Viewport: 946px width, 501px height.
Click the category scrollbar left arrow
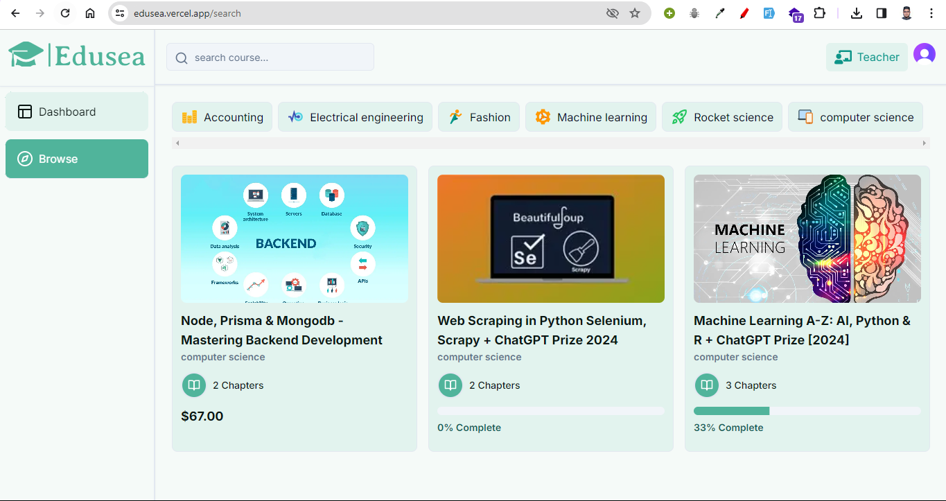point(177,143)
